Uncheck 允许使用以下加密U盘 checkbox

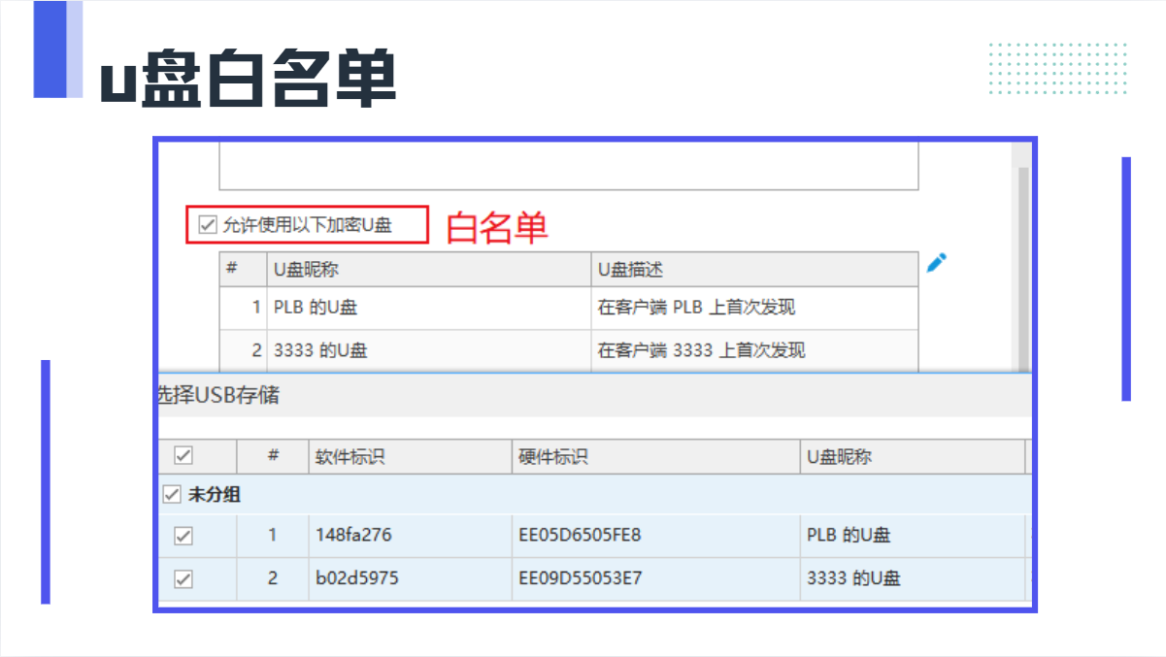pyautogui.click(x=207, y=225)
